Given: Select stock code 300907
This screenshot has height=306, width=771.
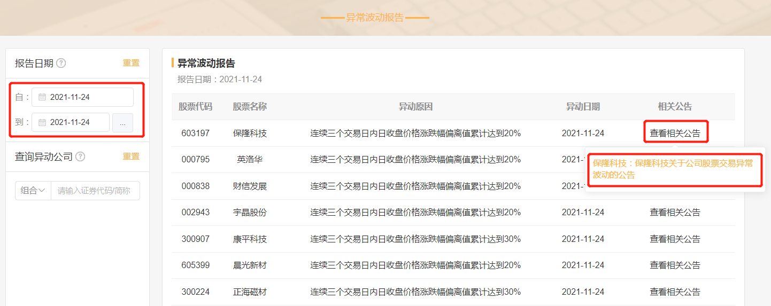Looking at the screenshot, I should point(195,239).
